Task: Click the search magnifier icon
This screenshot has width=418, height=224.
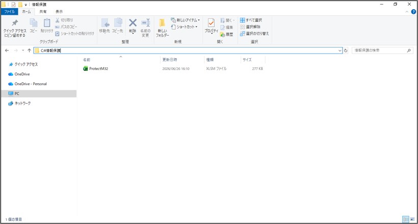Action: coord(409,51)
